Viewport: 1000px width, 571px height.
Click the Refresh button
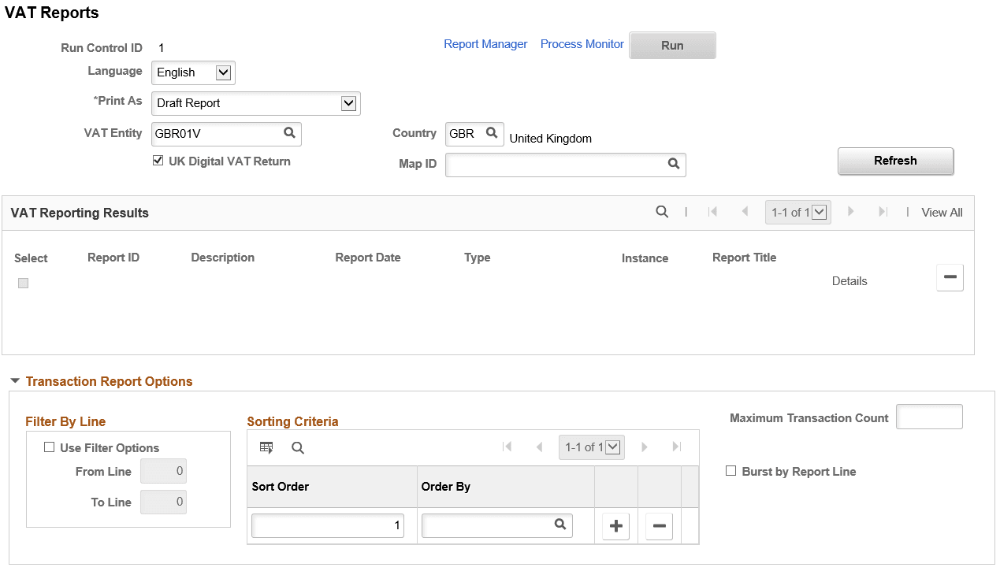click(895, 161)
